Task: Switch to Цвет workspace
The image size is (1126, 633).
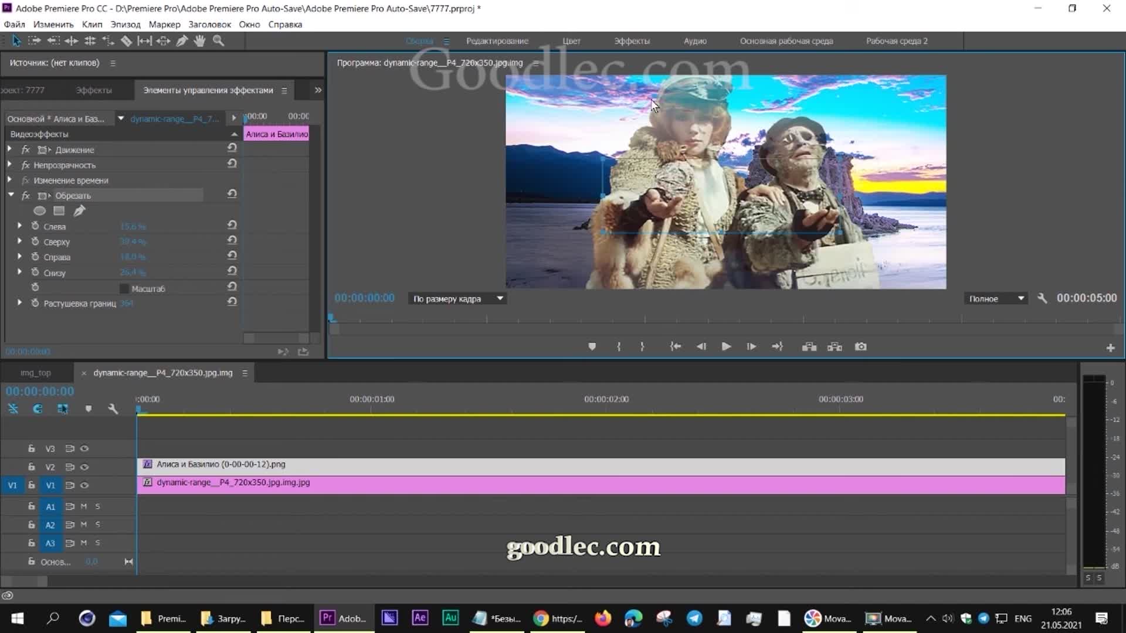Action: coord(571,41)
